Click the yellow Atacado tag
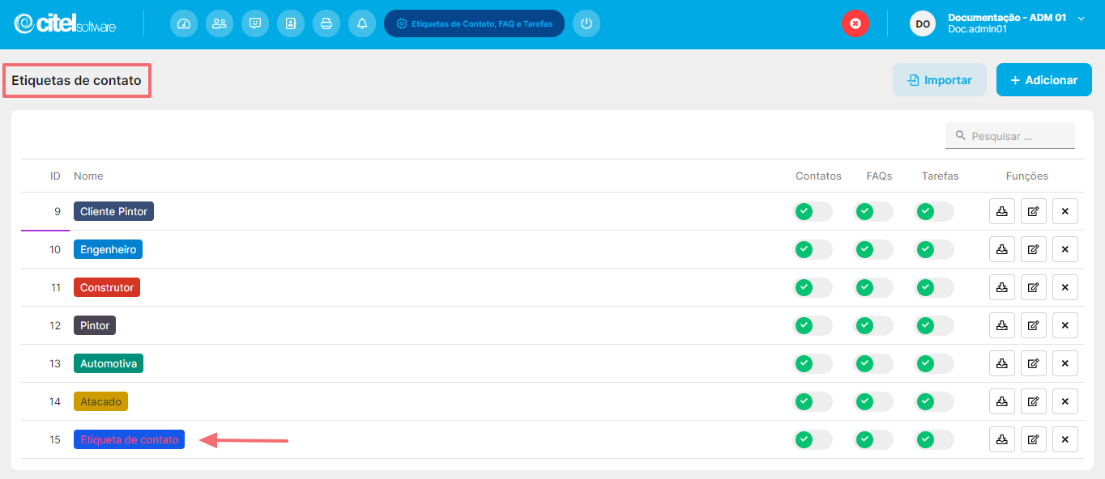The image size is (1105, 479). [x=100, y=401]
